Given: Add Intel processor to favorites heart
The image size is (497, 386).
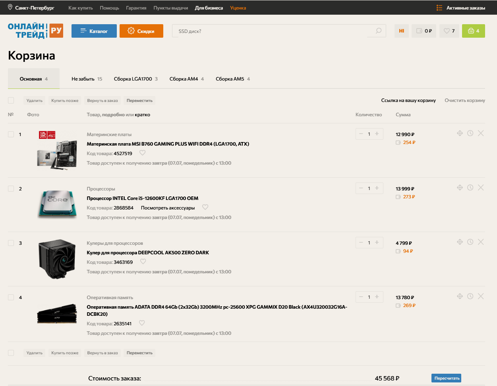Looking at the screenshot, I should click(205, 207).
